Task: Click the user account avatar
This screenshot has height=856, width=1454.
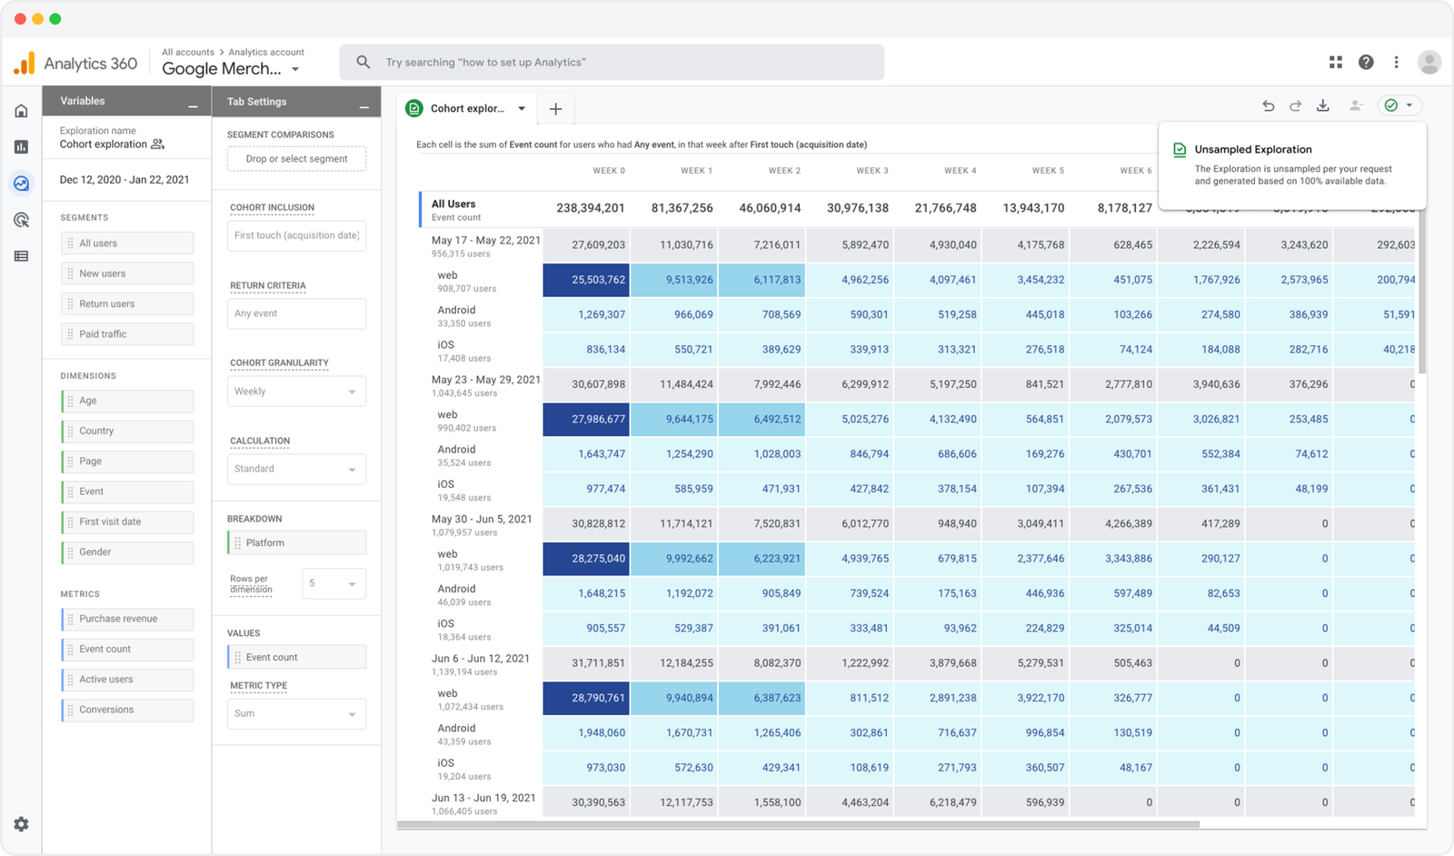Action: [1429, 62]
